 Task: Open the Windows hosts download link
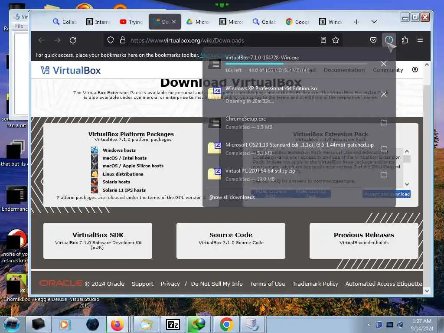(119, 150)
